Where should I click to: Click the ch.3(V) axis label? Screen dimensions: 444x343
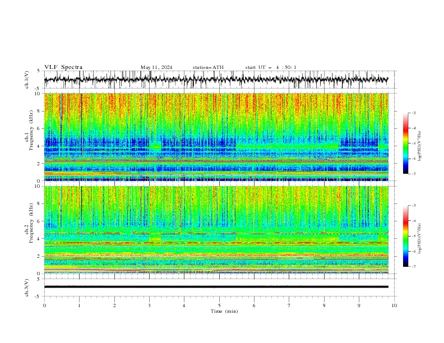coord(27,288)
